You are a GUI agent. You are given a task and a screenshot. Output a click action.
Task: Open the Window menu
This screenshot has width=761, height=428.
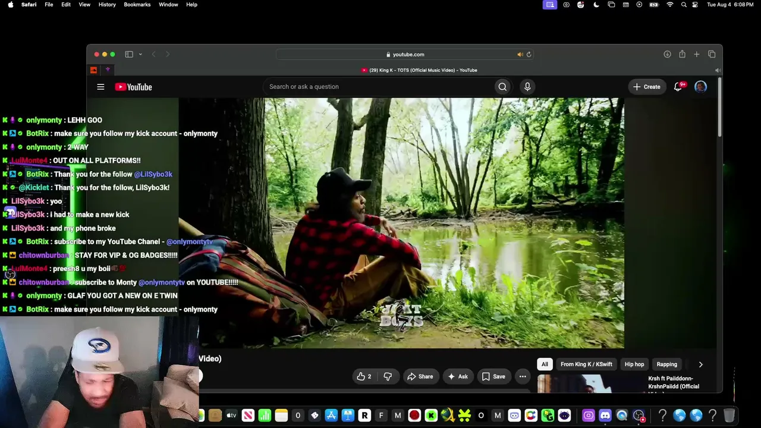168,5
